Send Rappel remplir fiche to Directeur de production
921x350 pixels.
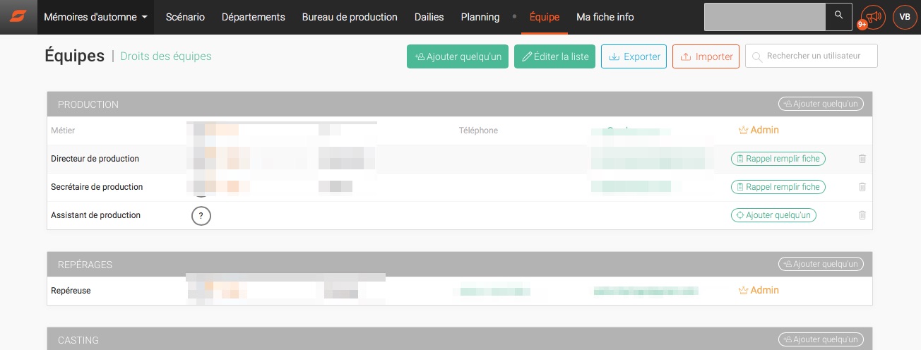pos(778,159)
